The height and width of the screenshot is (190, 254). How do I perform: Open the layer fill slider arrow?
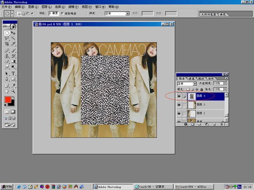point(225,89)
